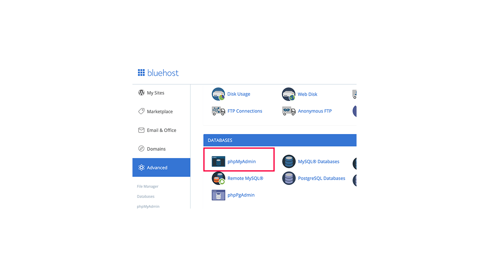Click the bluehost grid logo
Screen dimensions: 489x275
pyautogui.click(x=141, y=73)
